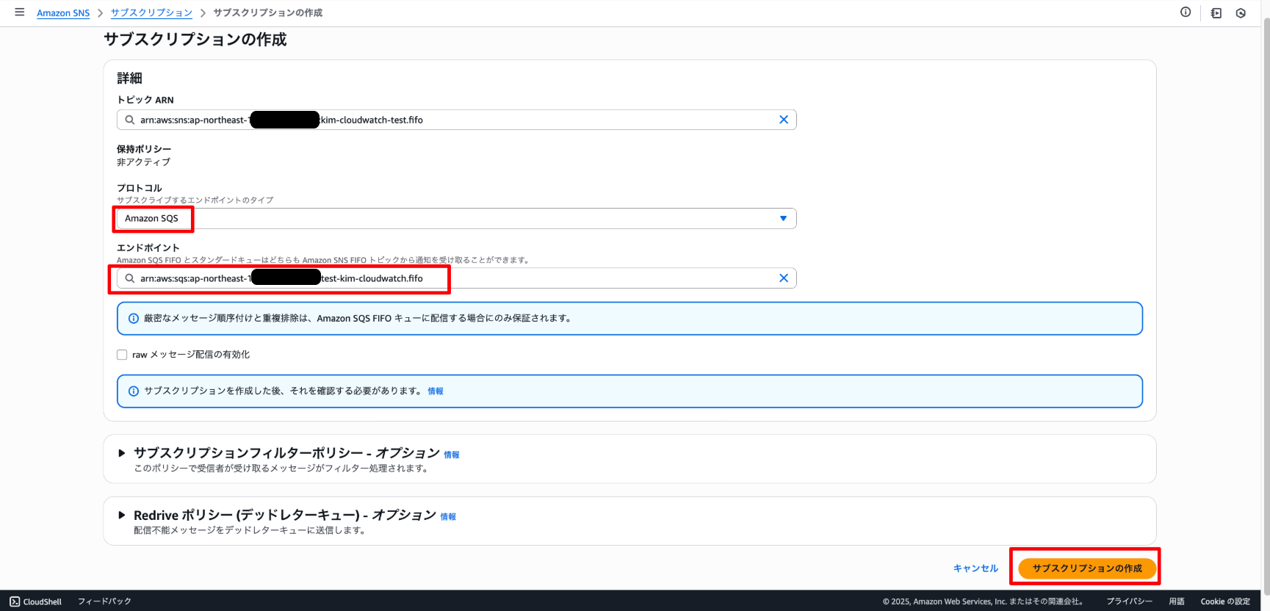Image resolution: width=1270 pixels, height=611 pixels.
Task: Click search icon in Topic ARN field
Action: tap(130, 120)
